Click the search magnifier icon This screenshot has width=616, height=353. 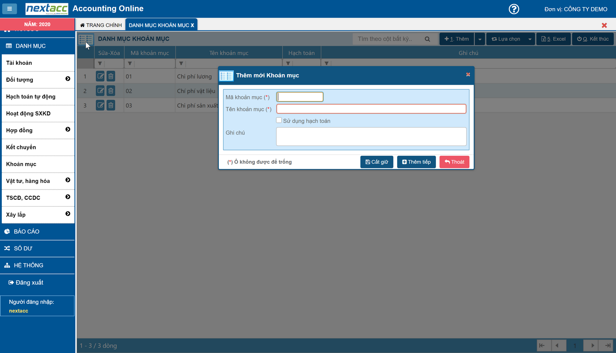427,39
